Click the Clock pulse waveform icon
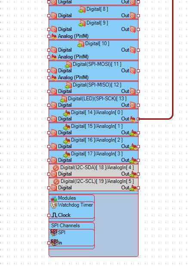 54,215
